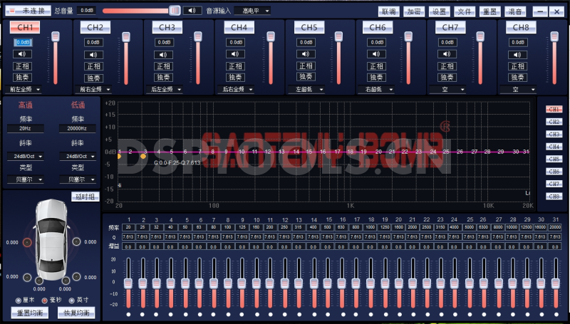Click the 未连接 connection button
The image size is (570, 324).
tap(28, 11)
